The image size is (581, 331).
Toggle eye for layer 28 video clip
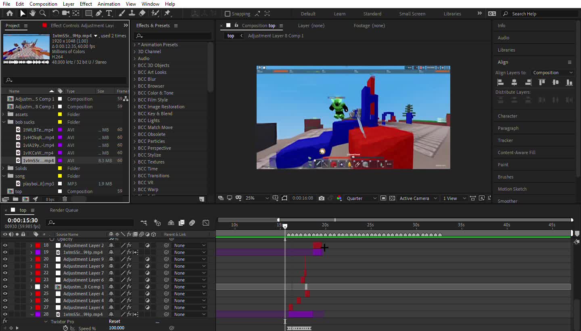pyautogui.click(x=5, y=314)
